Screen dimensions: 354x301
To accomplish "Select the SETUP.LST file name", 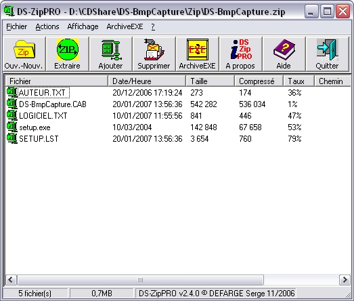I will (39, 139).
